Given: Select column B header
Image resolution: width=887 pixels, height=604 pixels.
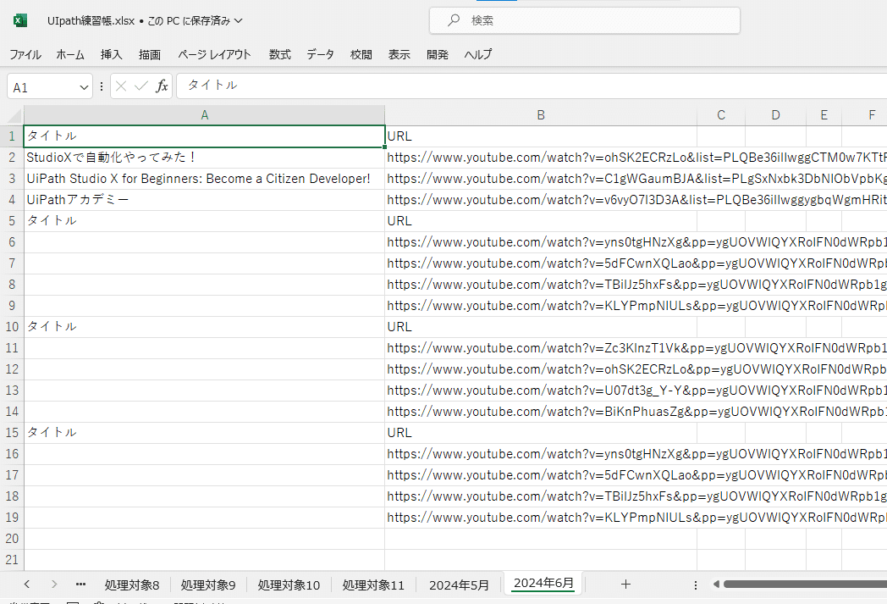Looking at the screenshot, I should [541, 115].
